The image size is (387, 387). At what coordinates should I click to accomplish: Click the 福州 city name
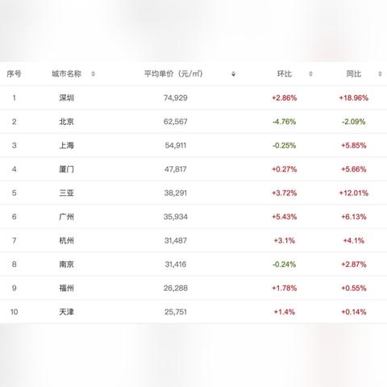66,288
